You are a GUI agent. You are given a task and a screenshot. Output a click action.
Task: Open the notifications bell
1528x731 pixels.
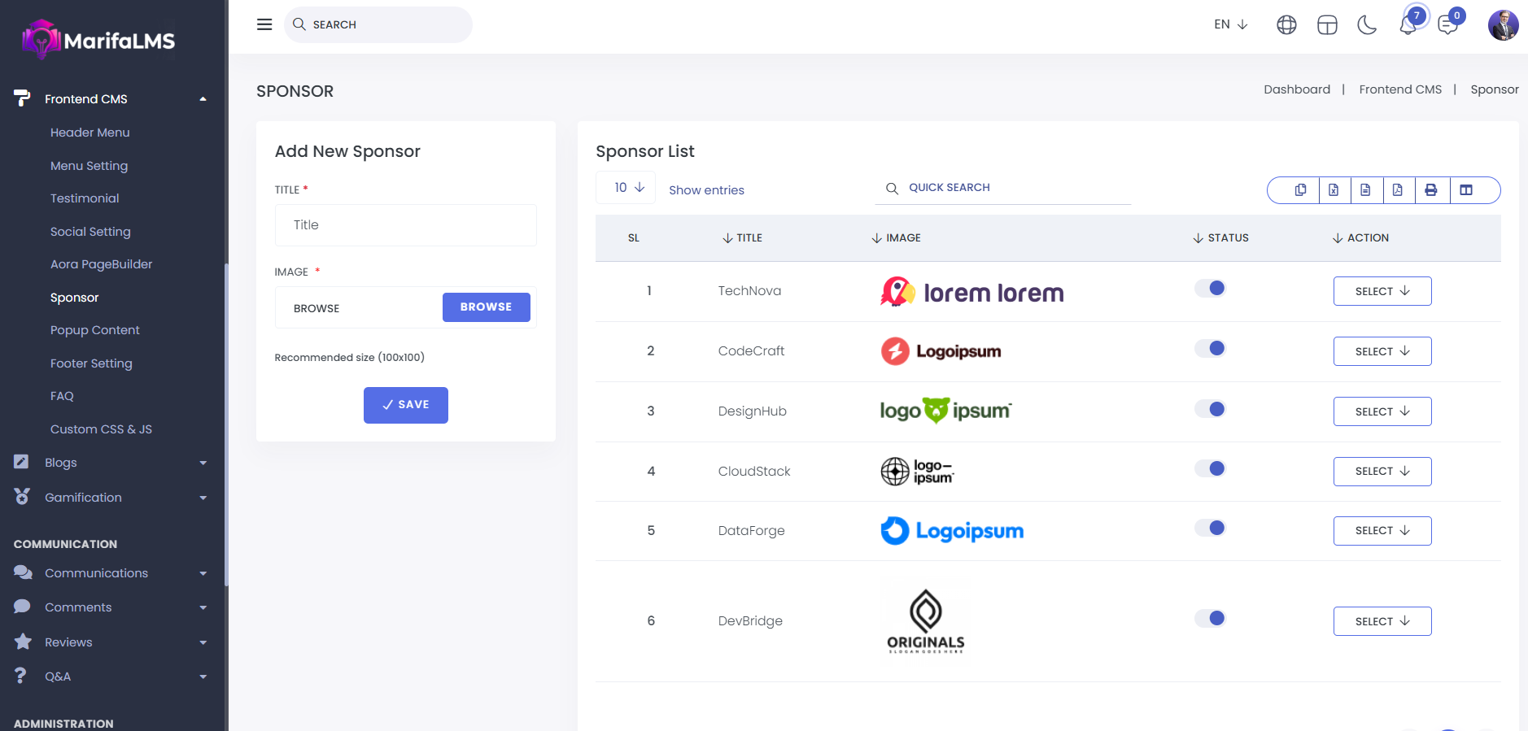(1408, 25)
